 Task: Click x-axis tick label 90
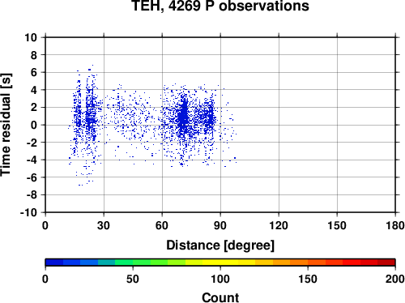220,225
